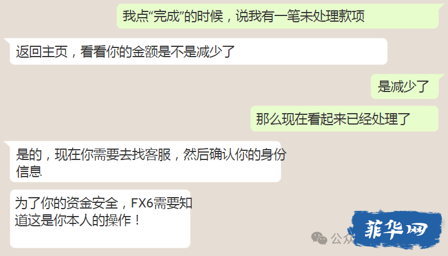The height and width of the screenshot is (256, 448).
Task: Click the word 款项 ending the top message
Action: coord(352,16)
